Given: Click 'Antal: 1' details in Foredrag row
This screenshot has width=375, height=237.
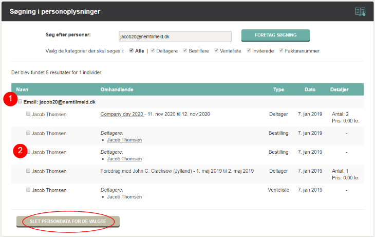Looking at the screenshot, I should [x=340, y=171].
